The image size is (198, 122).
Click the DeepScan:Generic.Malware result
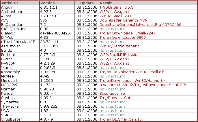pos(140,24)
